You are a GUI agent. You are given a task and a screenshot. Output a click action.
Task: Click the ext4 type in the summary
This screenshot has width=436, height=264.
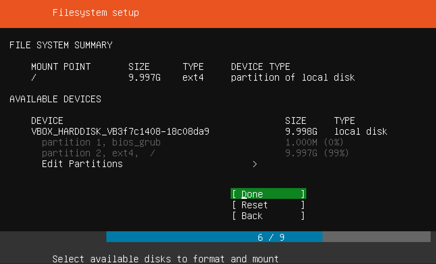(193, 78)
